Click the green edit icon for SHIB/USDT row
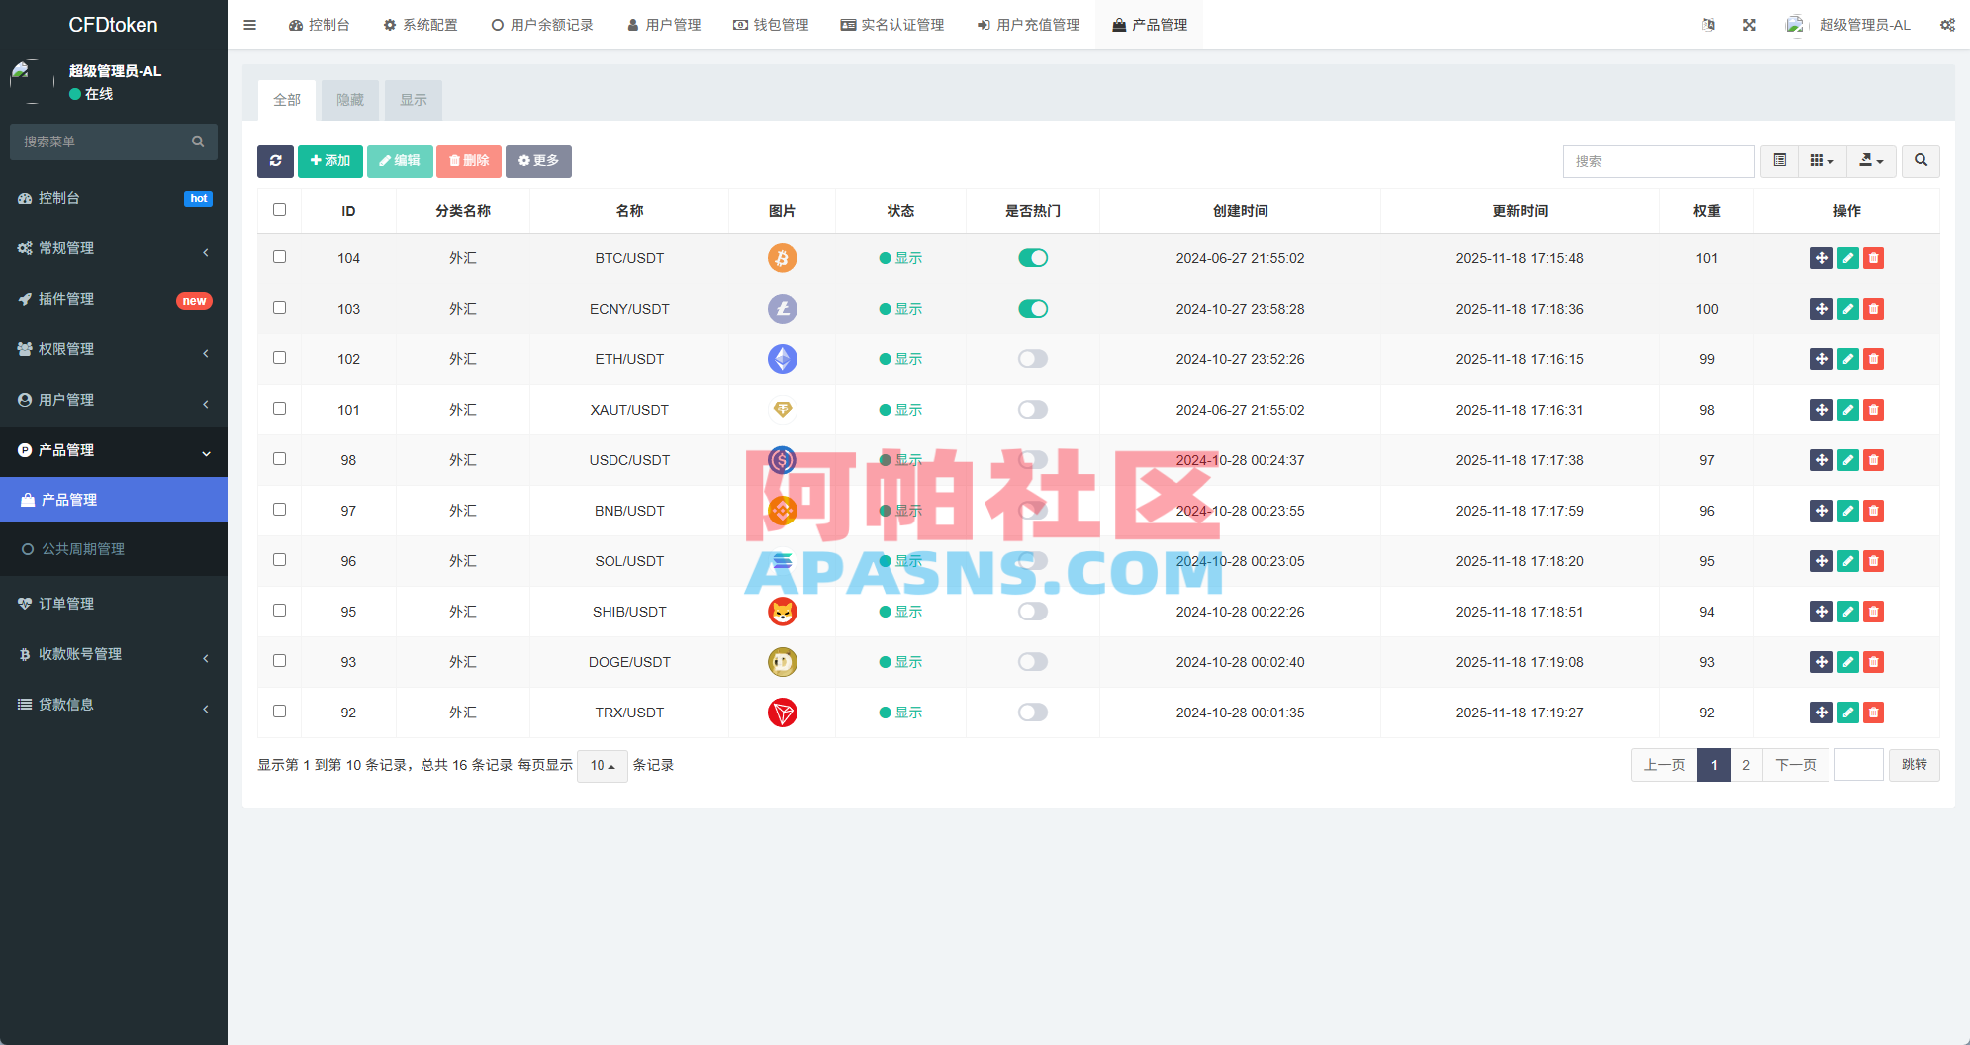1970x1045 pixels. (x=1847, y=612)
